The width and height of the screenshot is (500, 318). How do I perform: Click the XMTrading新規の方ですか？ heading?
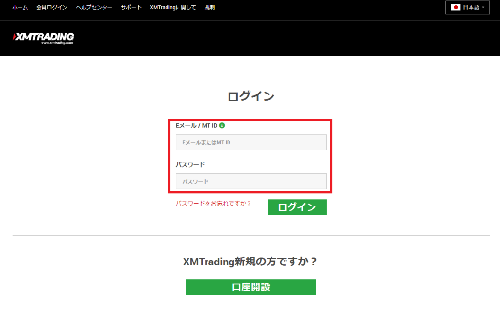[x=250, y=261]
